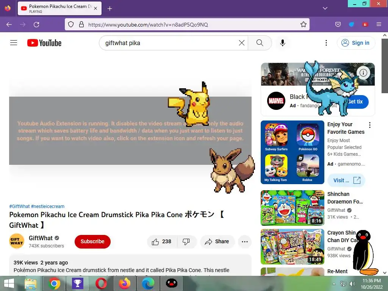Open a new browser tab
This screenshot has height=291, width=388.
(x=110, y=9)
